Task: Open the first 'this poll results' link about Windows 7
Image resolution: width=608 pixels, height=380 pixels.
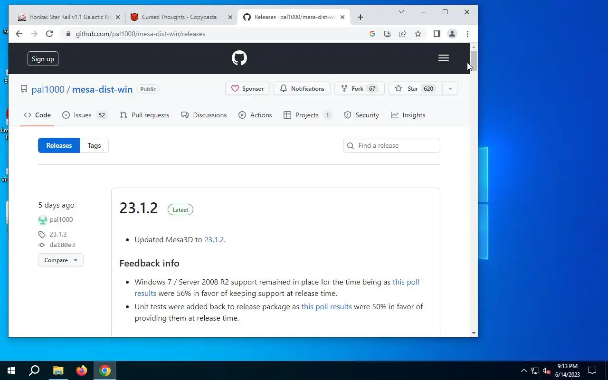Action: point(277,287)
